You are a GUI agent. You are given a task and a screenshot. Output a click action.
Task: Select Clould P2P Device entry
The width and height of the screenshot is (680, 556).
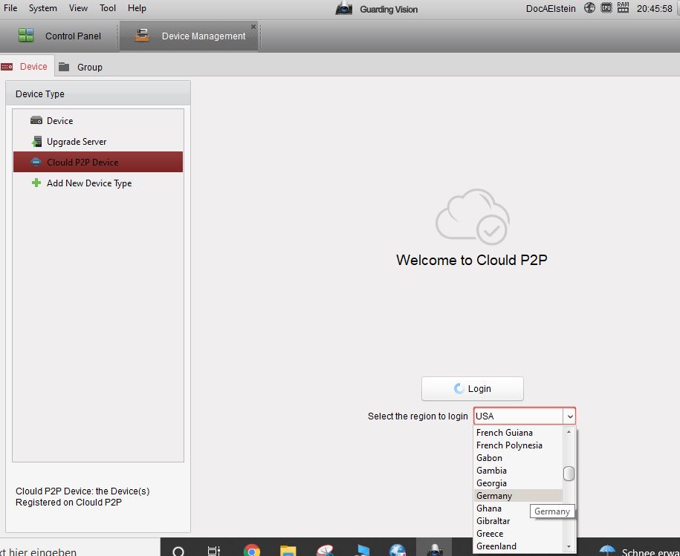[98, 162]
